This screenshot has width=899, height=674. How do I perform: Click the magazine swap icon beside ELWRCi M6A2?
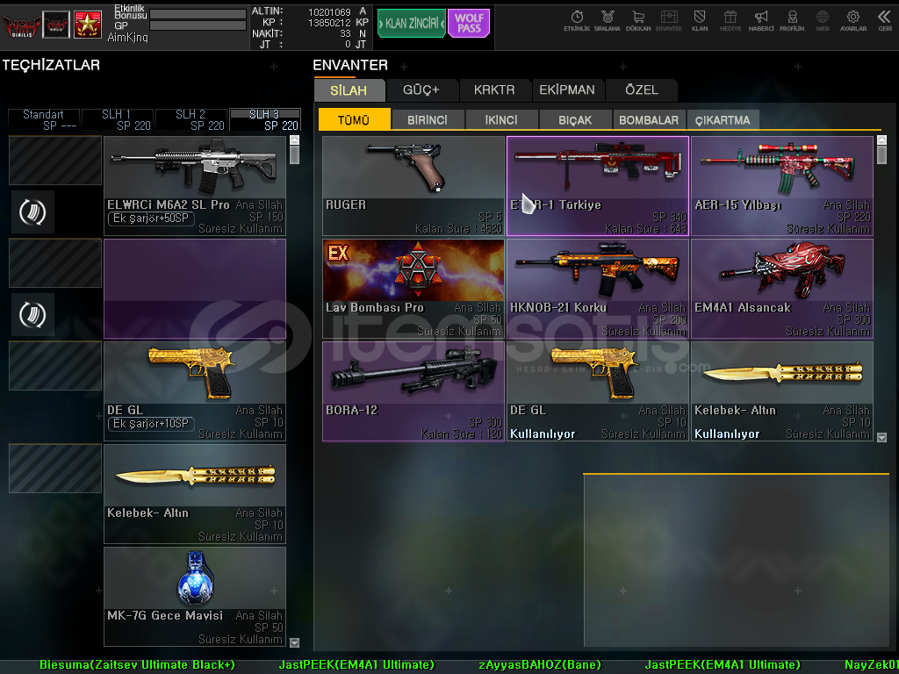32,212
